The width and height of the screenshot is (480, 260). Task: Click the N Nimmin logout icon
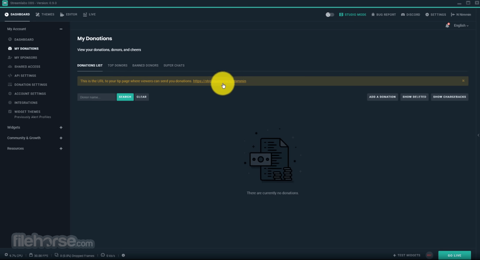coord(453,15)
